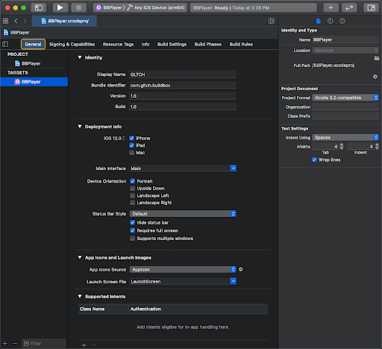Open code review arrows button
This screenshot has width=382, height=349.
point(349,7)
